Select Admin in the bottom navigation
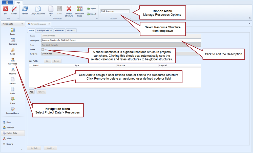The image size is (253, 153). (x=9, y=139)
